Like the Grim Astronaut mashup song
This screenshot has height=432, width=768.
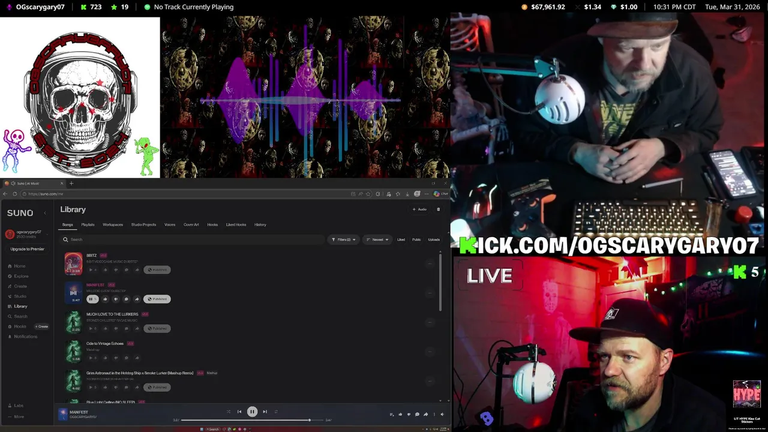(x=105, y=387)
